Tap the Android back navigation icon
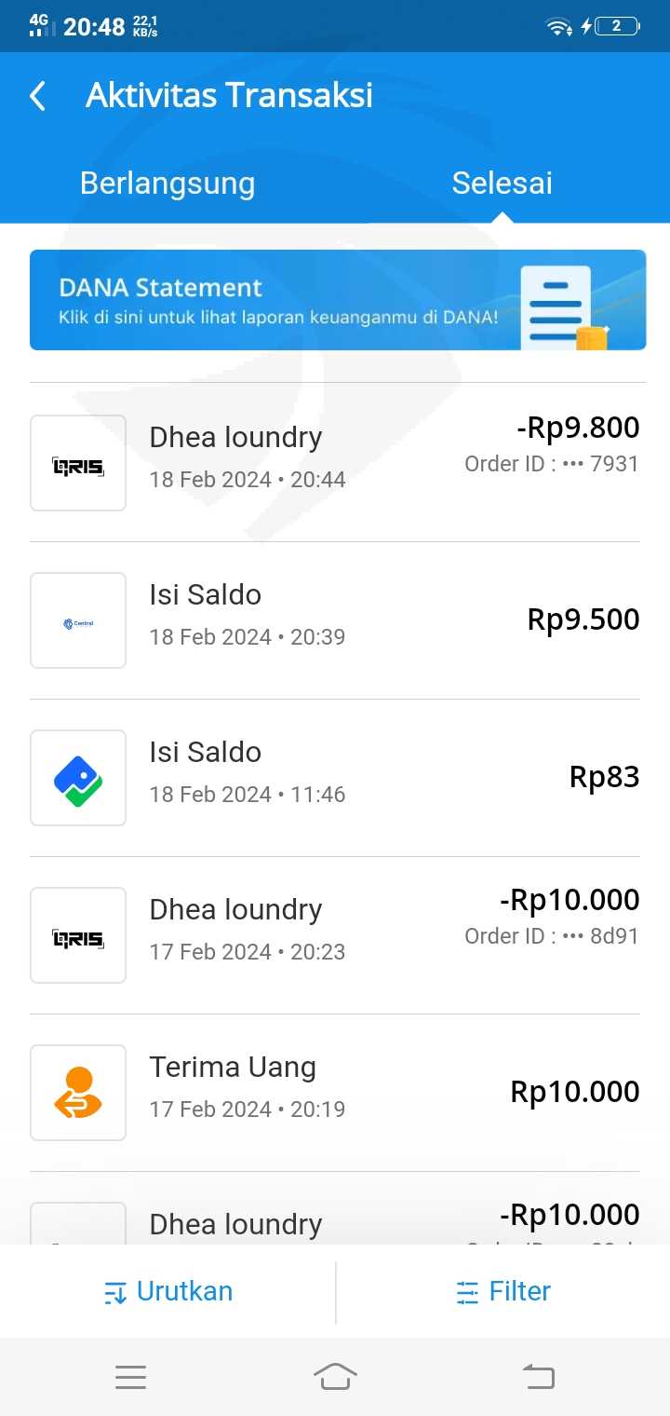 [x=538, y=1376]
